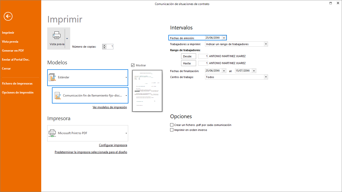Image resolution: width=342 pixels, height=192 pixels.
Task: Click Configurar impresora link
Action: point(113,145)
